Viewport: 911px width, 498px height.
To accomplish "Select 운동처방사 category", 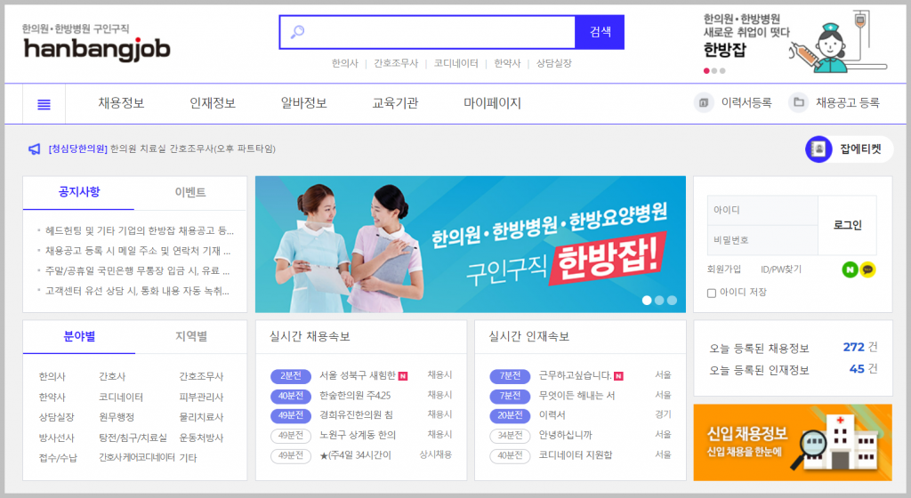I will [201, 438].
